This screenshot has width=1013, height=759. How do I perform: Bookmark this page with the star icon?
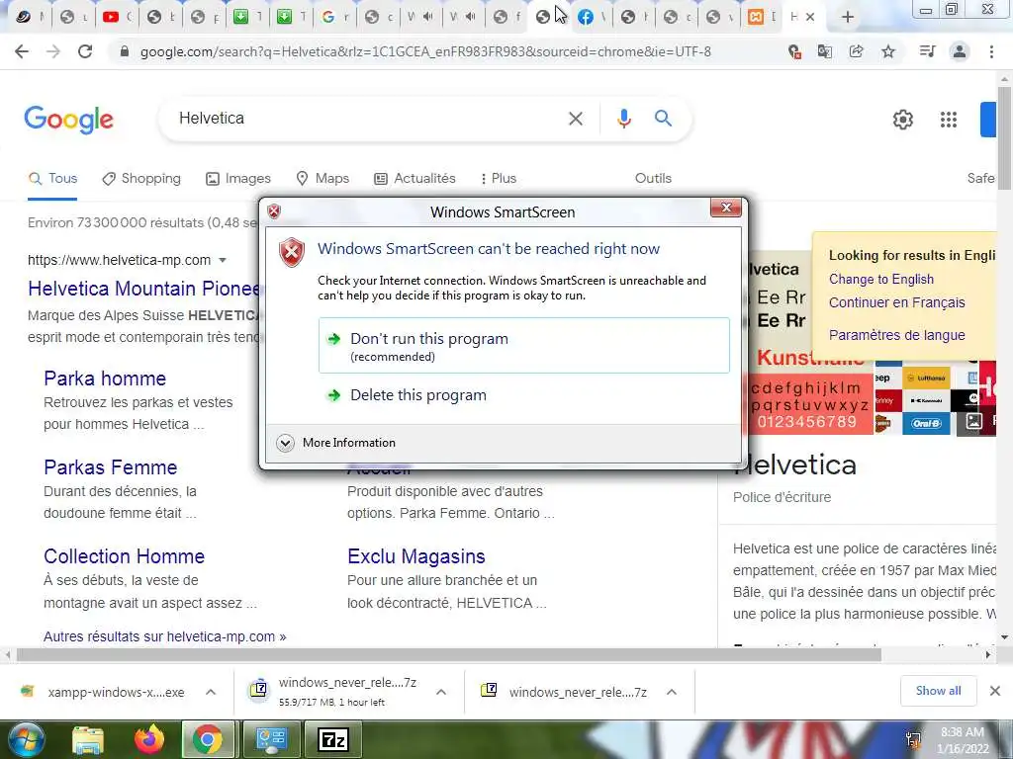click(x=888, y=51)
